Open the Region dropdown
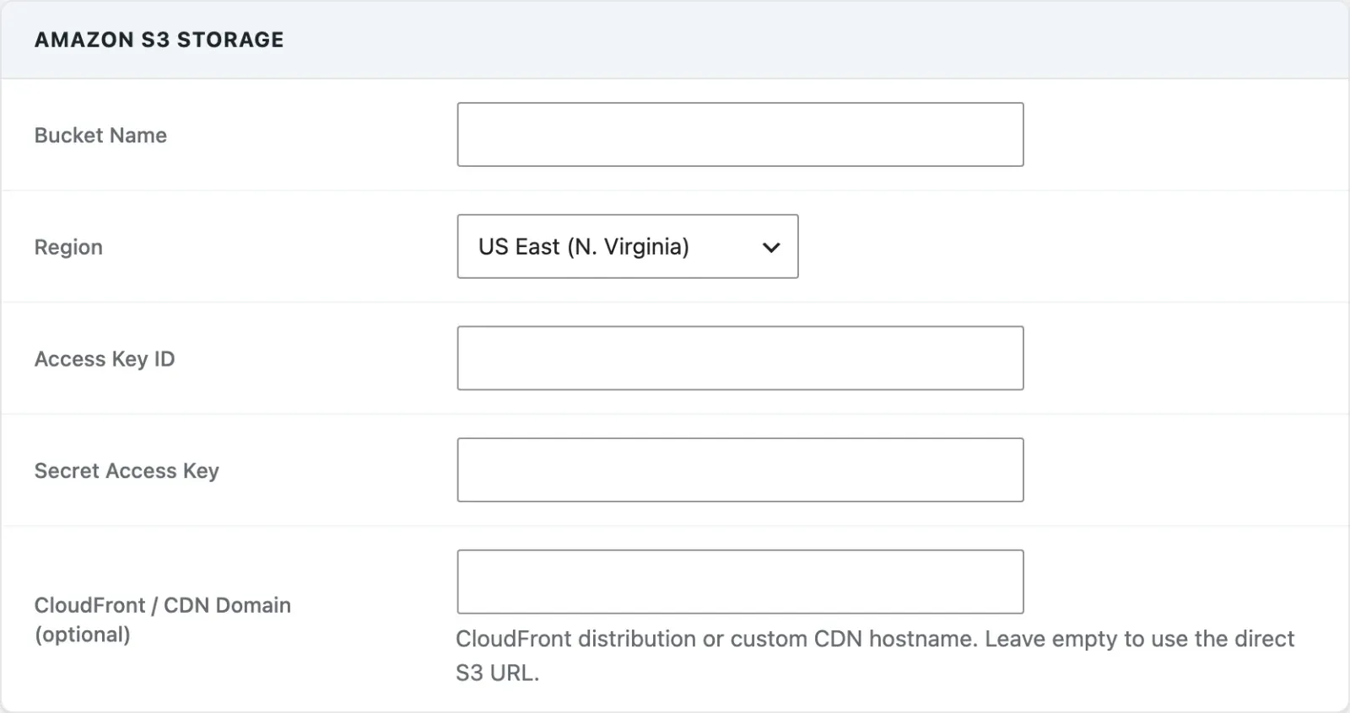 coord(628,246)
